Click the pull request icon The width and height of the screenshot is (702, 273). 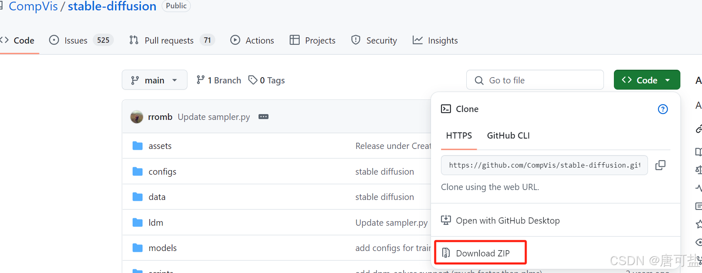(x=134, y=40)
